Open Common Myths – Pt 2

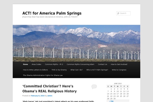coord(54,64)
